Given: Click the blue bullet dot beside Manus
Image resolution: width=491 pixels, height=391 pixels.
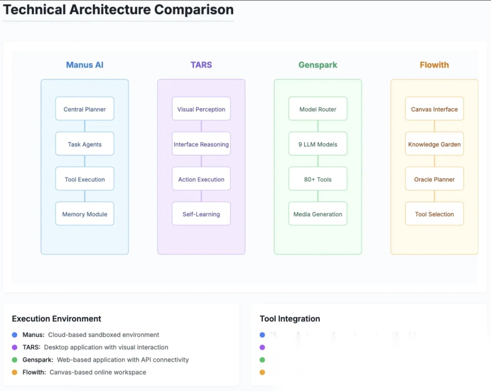Looking at the screenshot, I should click(x=15, y=335).
